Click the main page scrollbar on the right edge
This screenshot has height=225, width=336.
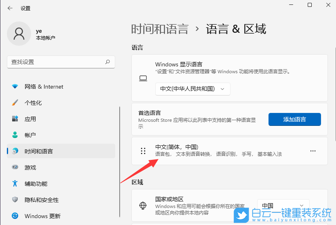click(335, 94)
